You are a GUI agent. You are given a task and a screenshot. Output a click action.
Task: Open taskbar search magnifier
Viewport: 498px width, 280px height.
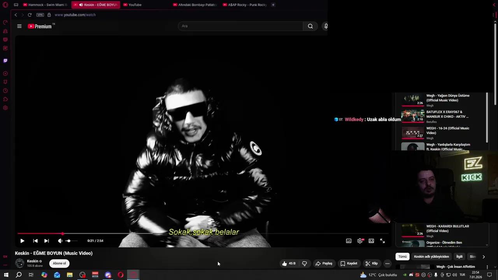click(x=19, y=275)
